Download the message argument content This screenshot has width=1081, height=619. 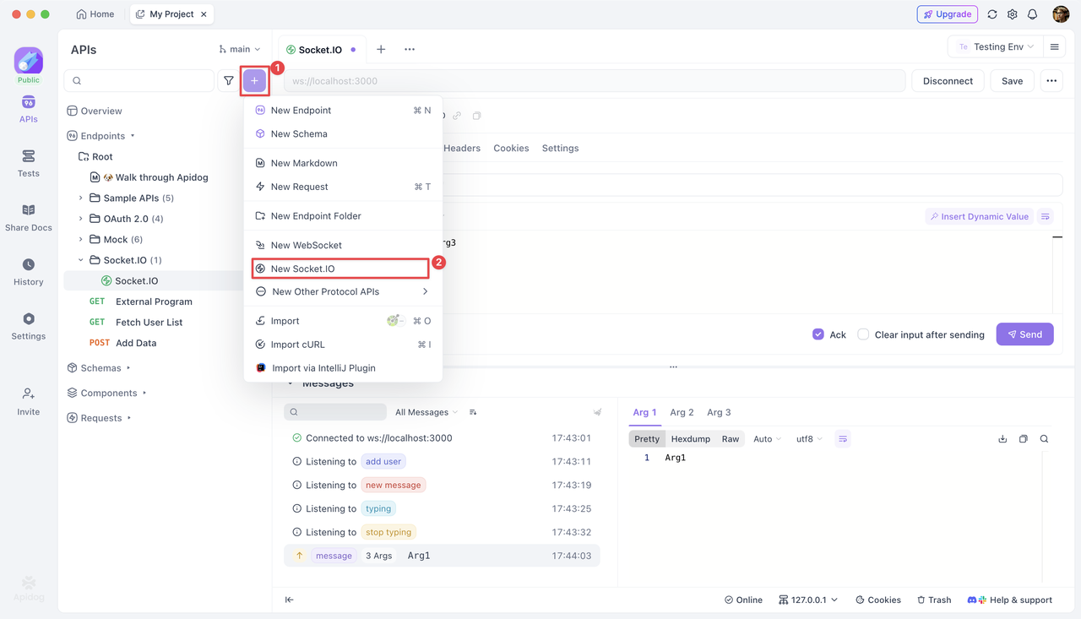1002,439
